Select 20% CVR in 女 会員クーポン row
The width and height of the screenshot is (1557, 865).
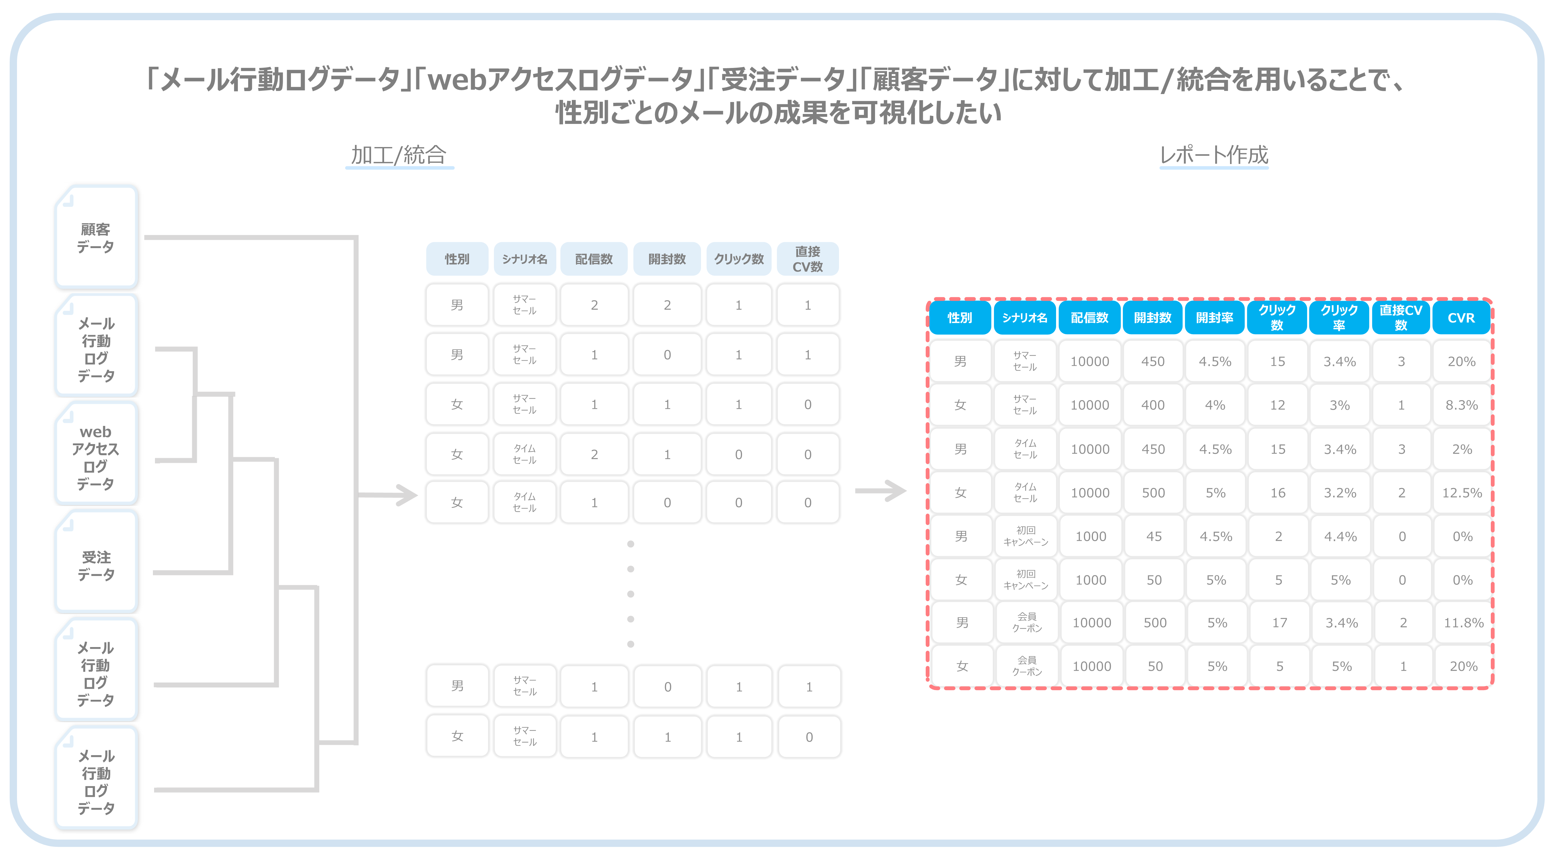tap(1463, 666)
